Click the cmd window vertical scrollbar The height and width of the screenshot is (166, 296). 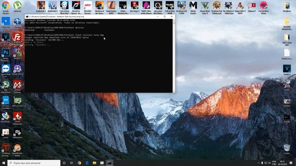click(174, 56)
